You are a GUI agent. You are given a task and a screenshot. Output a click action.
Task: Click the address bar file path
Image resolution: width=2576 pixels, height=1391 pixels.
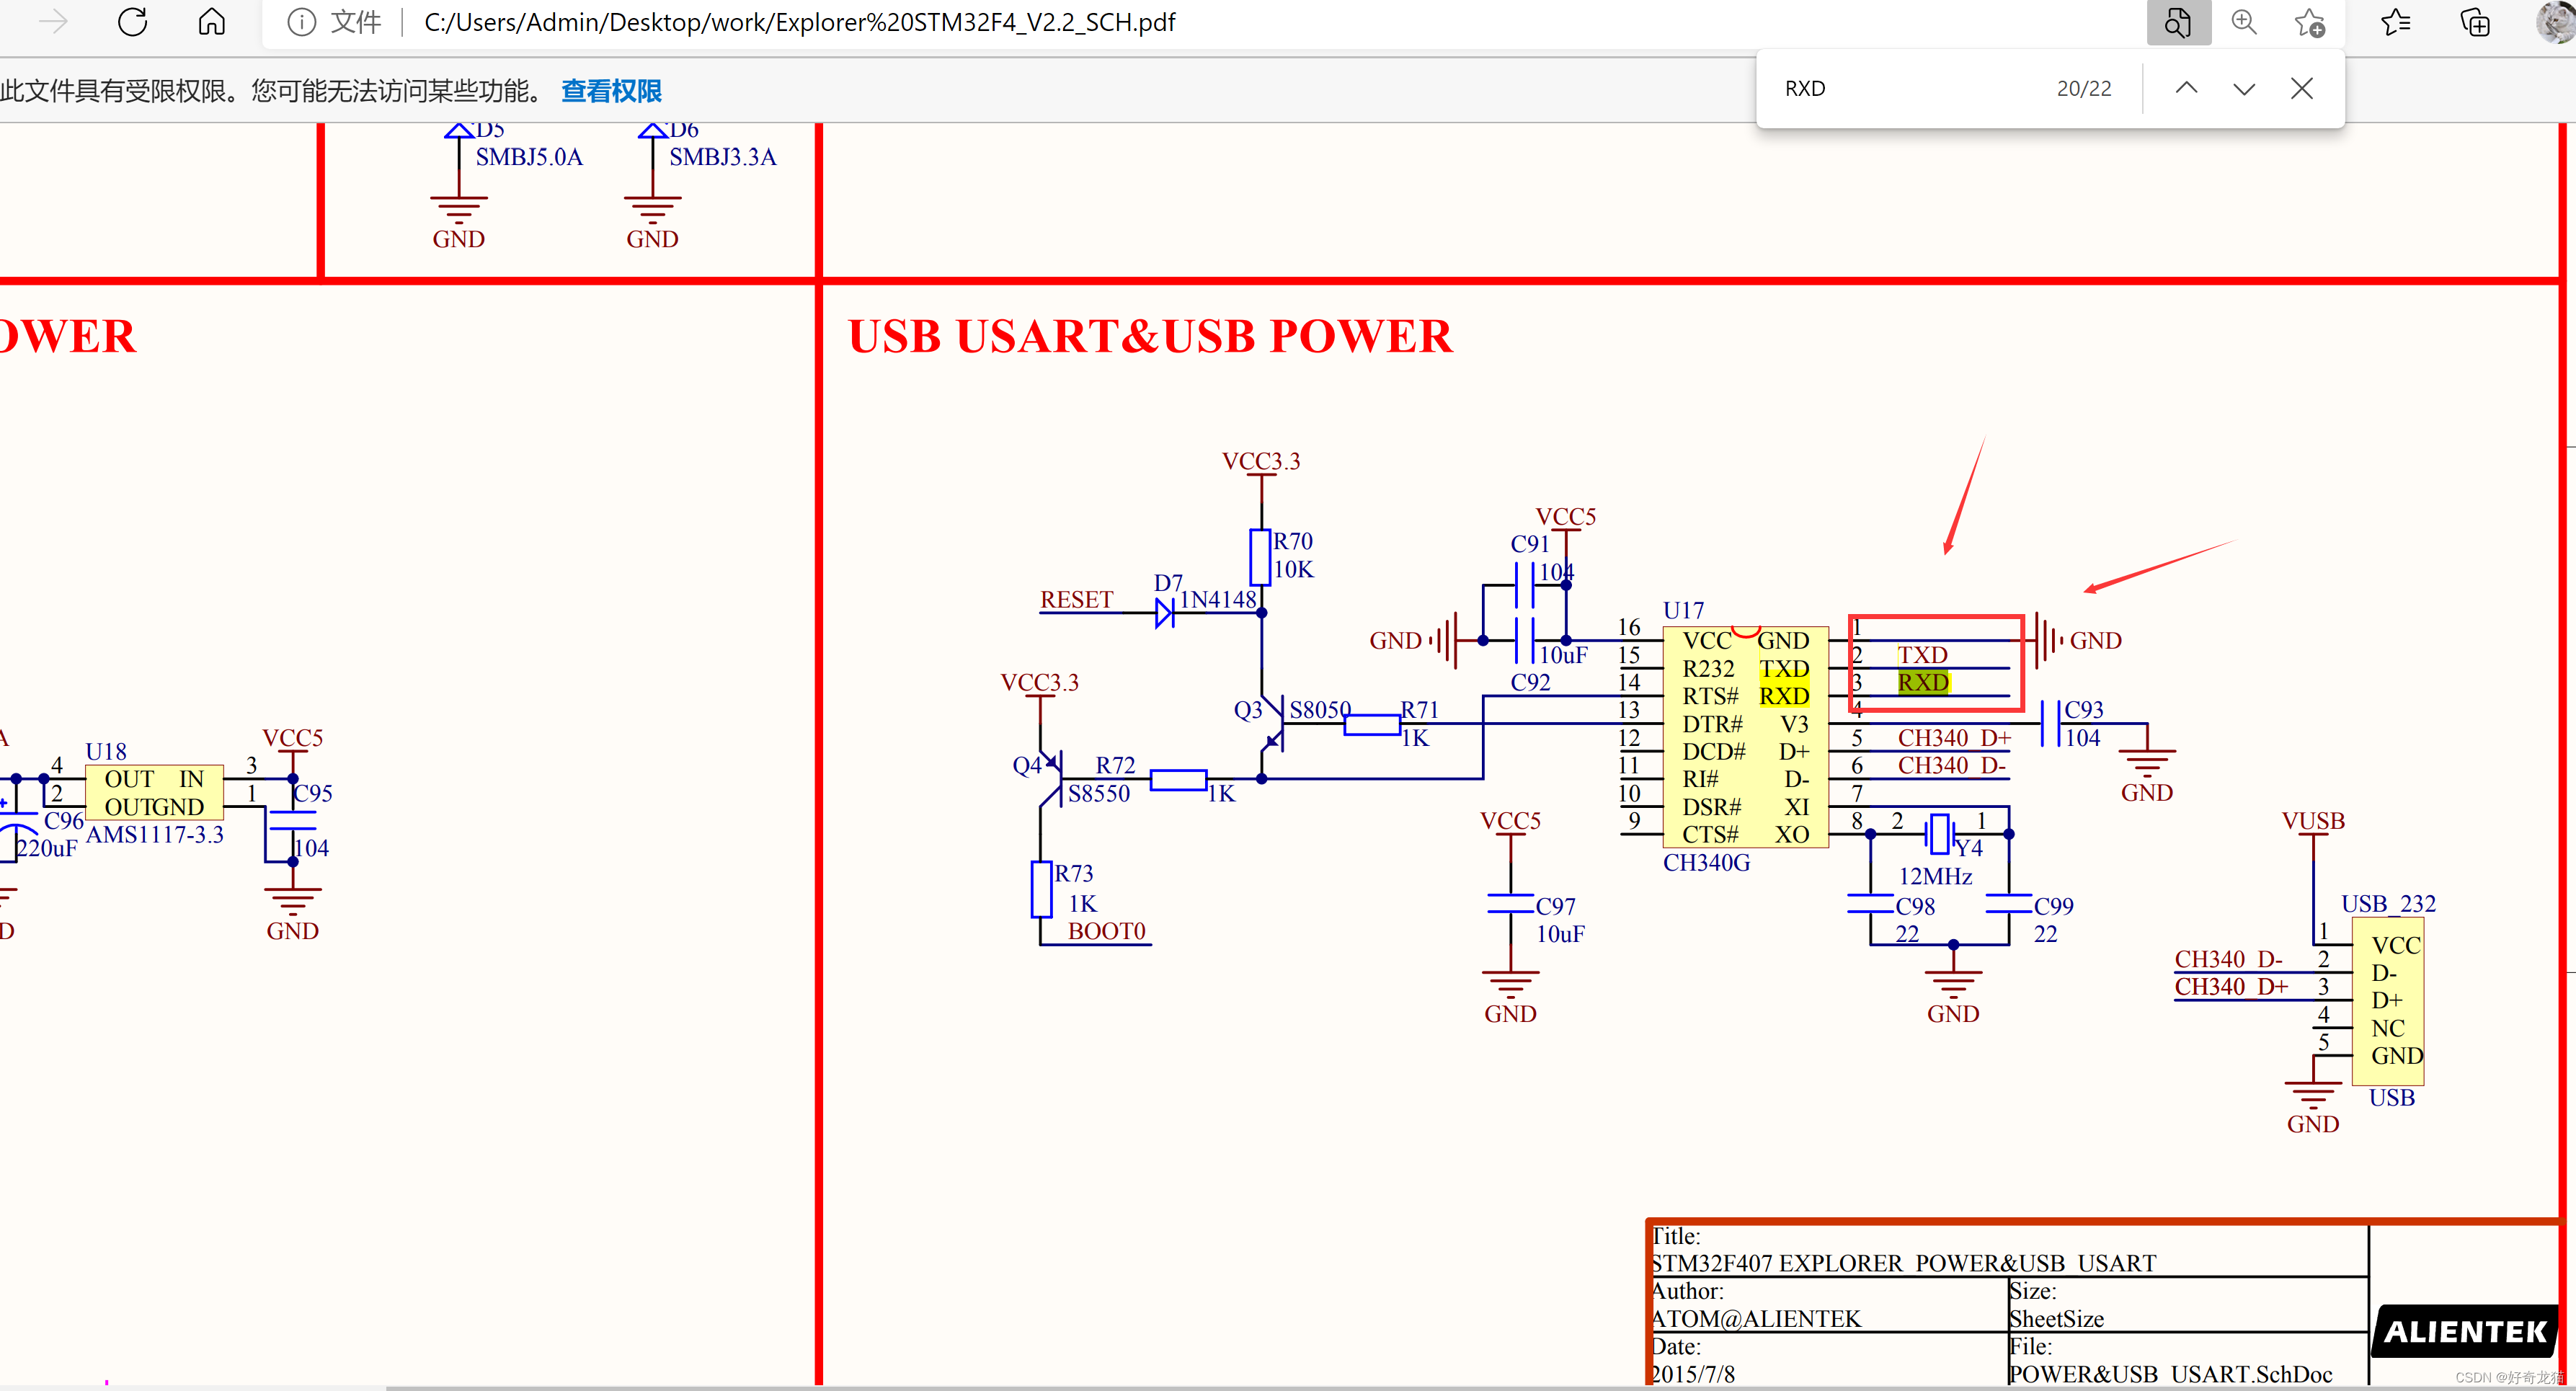tap(800, 22)
